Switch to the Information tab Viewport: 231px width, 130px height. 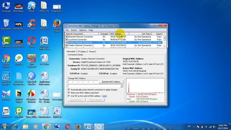click(71, 51)
